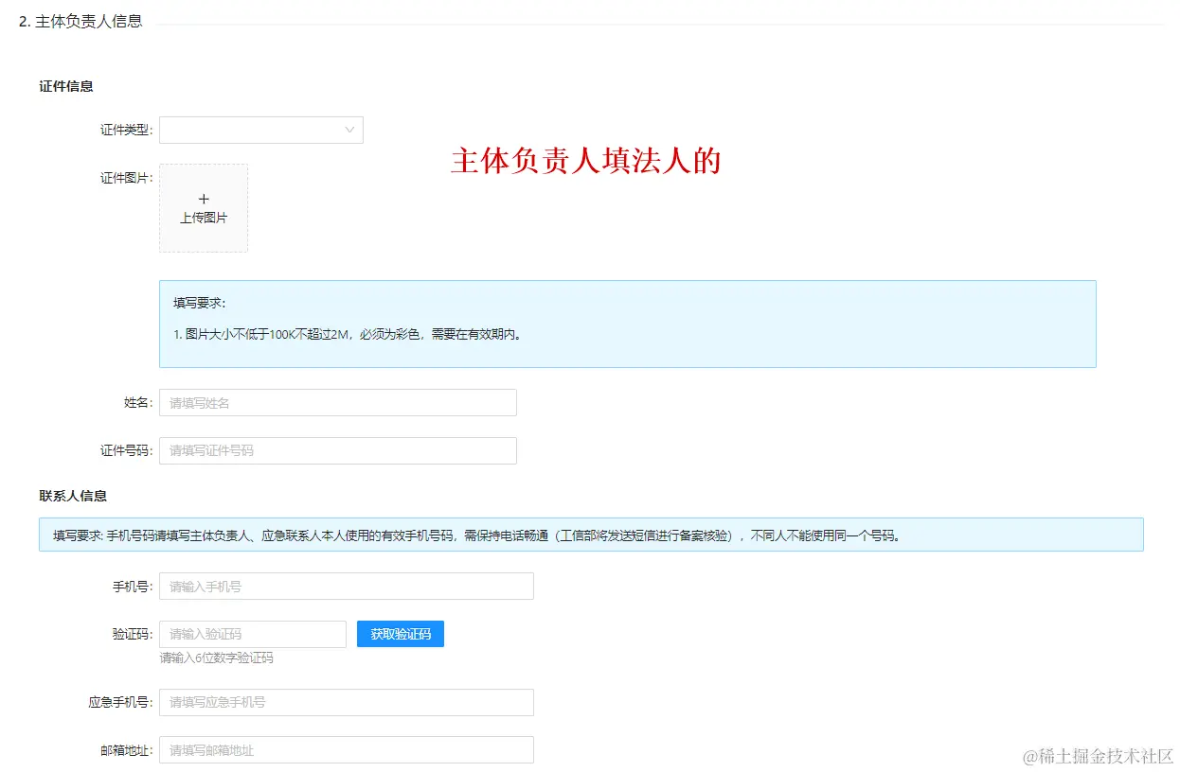1180x772 pixels.
Task: Click the 获取验证码 button
Action: pyautogui.click(x=401, y=634)
